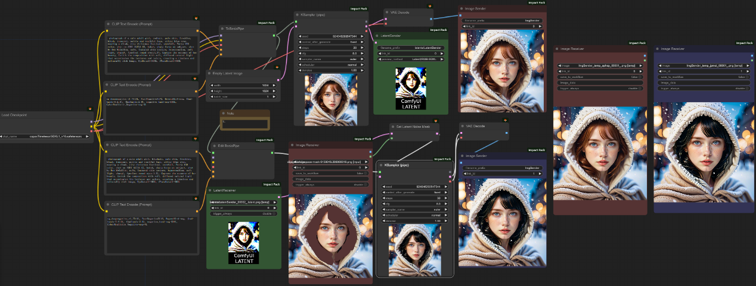Screen dimensions: 756x286
Task: Open the ckpt_name dropdown in Load Checkpoint
Action: (45, 136)
